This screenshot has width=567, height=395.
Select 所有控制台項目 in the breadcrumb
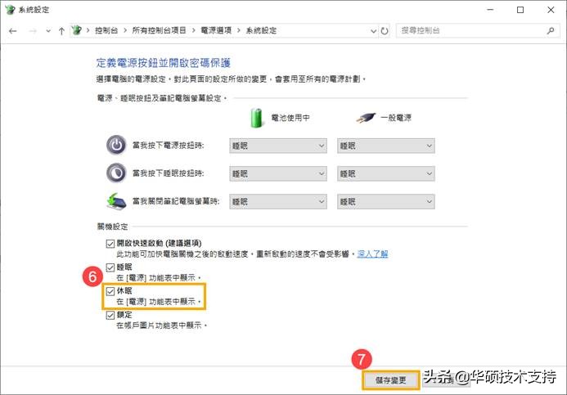point(159,30)
